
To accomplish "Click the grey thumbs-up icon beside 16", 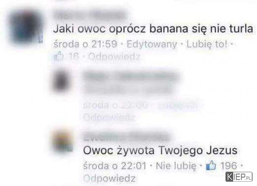I will (x=59, y=57).
